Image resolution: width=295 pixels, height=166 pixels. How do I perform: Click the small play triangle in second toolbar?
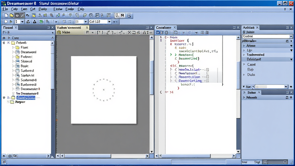11,22
